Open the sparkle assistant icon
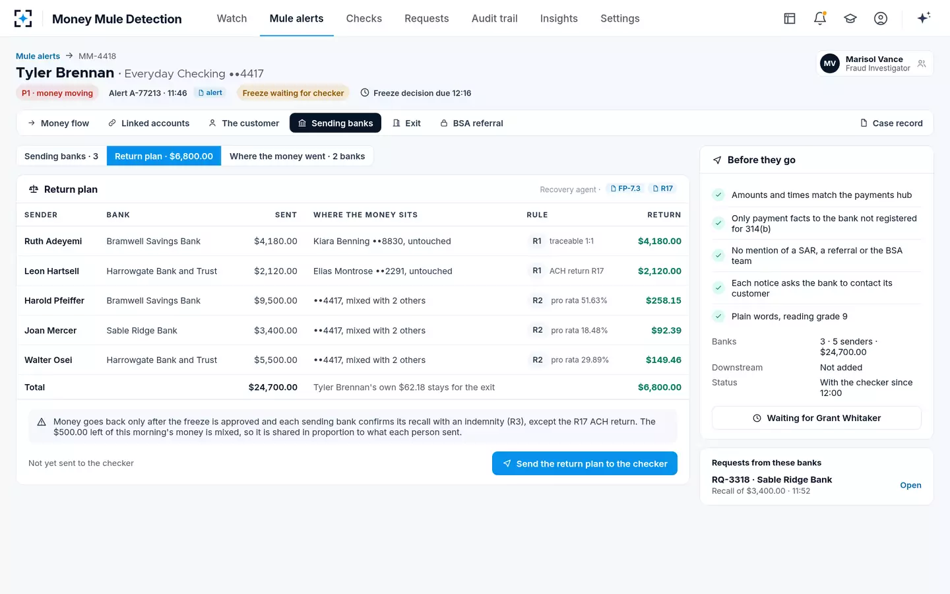The height and width of the screenshot is (594, 950). pos(924,18)
